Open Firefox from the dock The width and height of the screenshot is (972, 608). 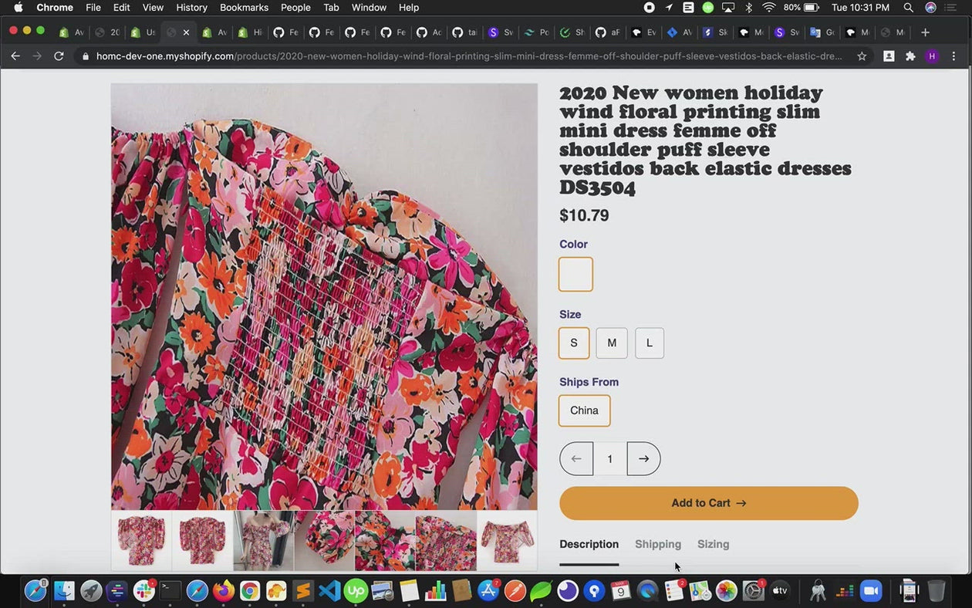[224, 591]
